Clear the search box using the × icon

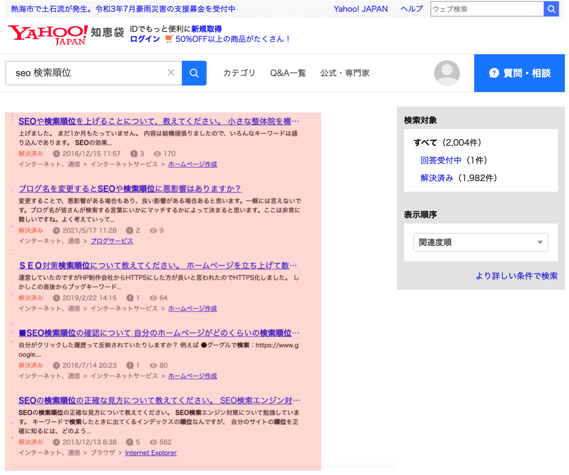coord(171,73)
